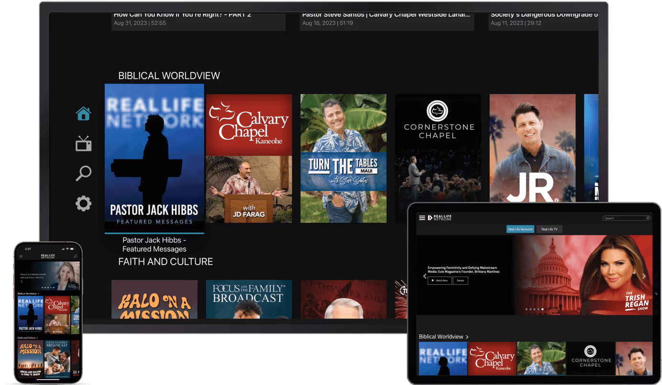Select the Society's Dangerous Downgrade video on TV
The width and height of the screenshot is (662, 385).
(x=543, y=21)
